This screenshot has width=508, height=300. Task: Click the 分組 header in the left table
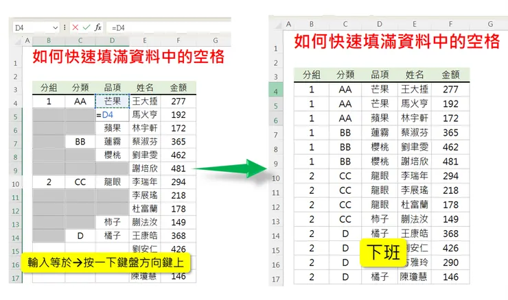pos(49,88)
